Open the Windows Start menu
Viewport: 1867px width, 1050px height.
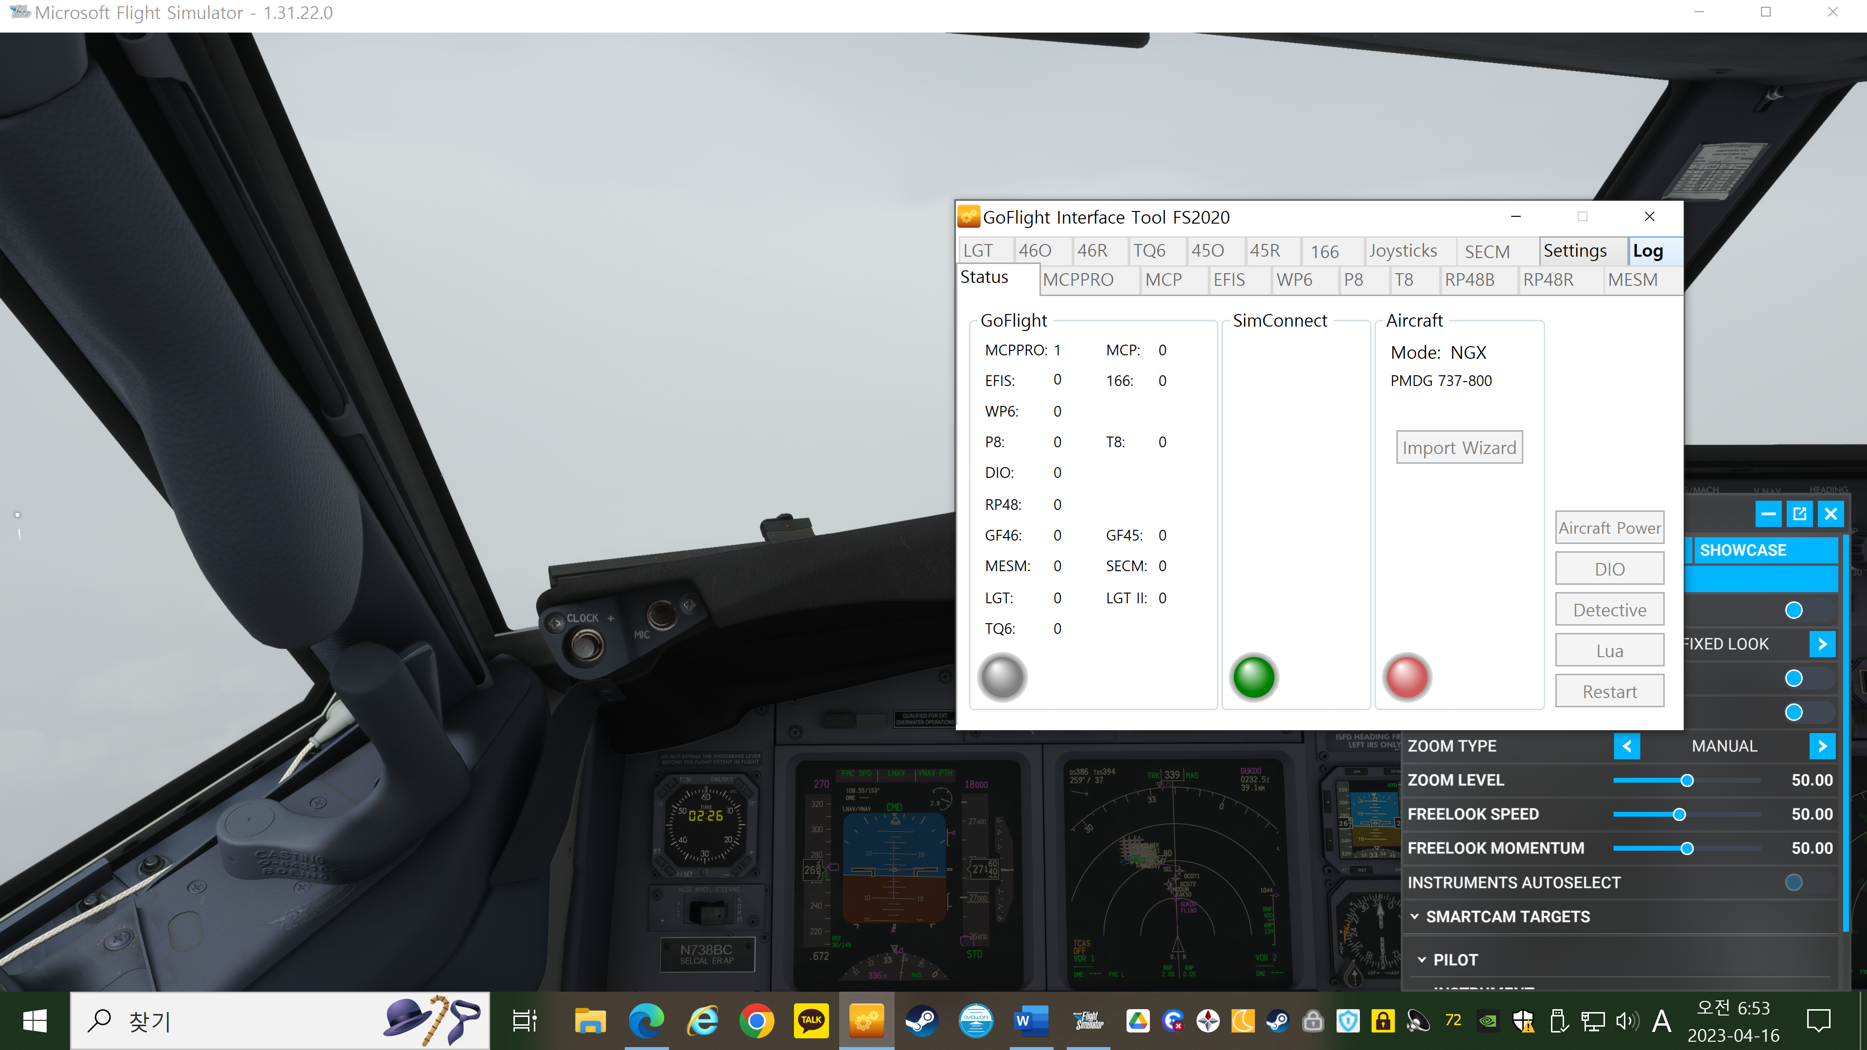coord(35,1021)
